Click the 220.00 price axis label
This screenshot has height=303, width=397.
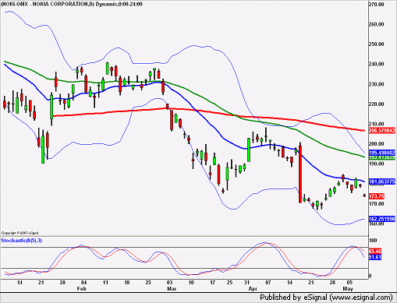376,104
